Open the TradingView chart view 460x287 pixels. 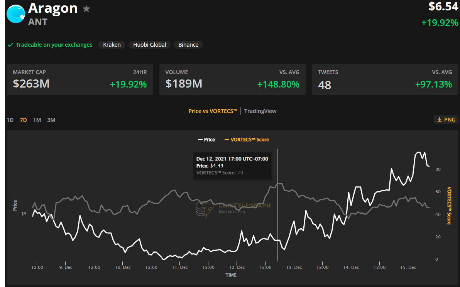[x=260, y=111]
